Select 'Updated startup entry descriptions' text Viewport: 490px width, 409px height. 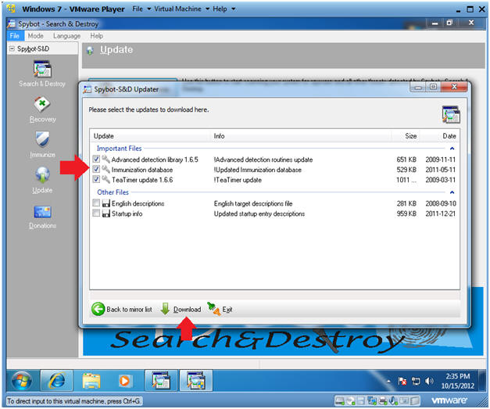pyautogui.click(x=259, y=213)
